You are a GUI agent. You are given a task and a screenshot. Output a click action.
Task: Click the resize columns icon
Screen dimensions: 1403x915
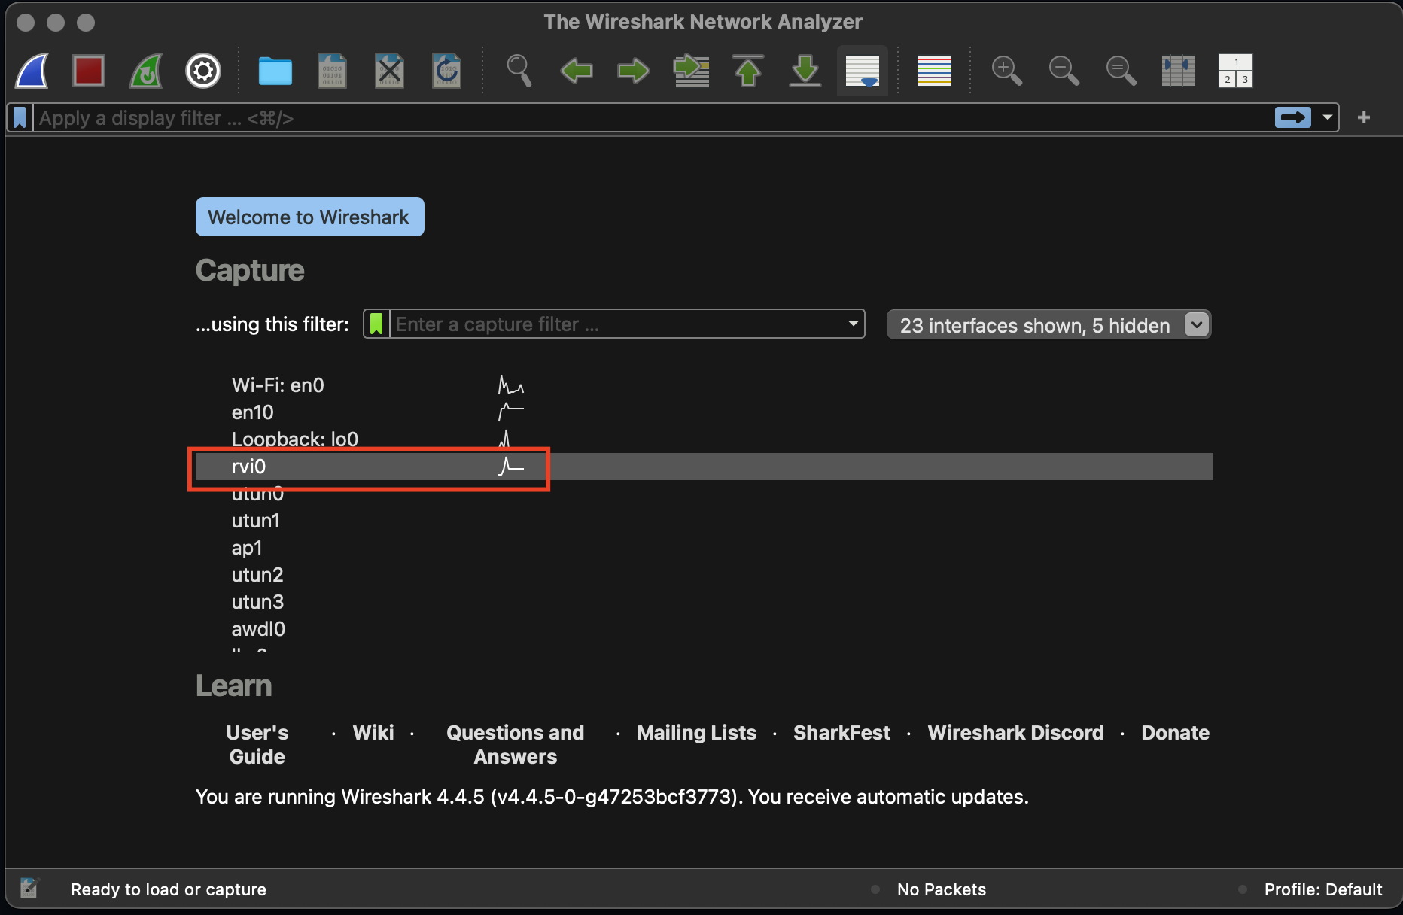point(1178,71)
